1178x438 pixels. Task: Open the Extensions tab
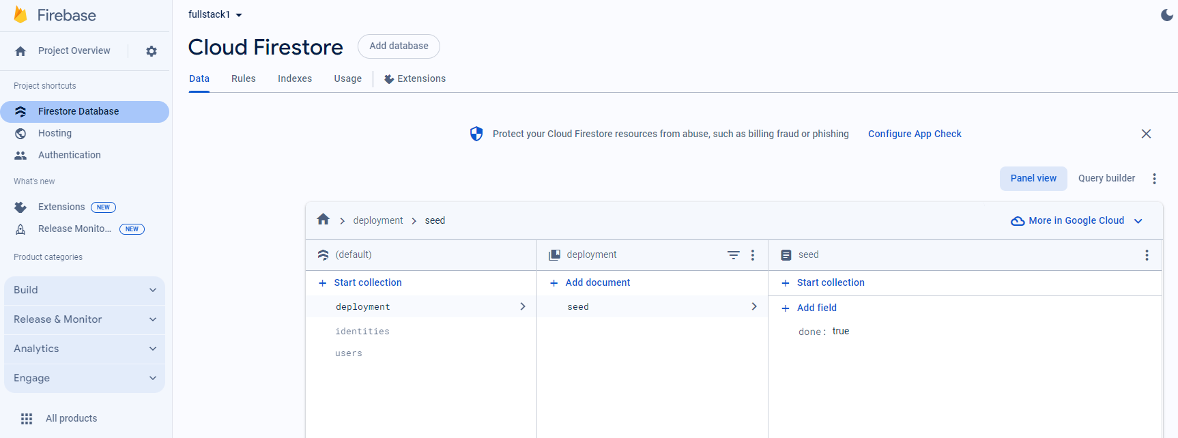click(x=415, y=79)
